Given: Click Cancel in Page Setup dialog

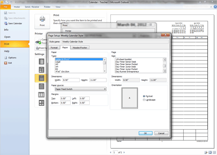Looking at the screenshot, I should [x=161, y=133].
